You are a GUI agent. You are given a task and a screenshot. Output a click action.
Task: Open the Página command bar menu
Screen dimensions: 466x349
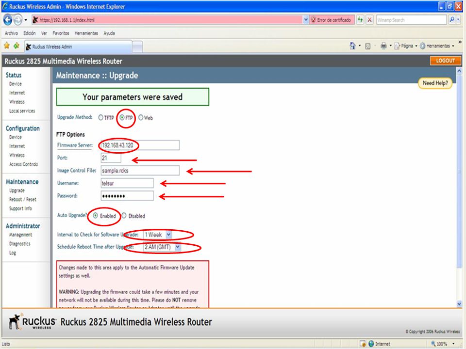pyautogui.click(x=406, y=46)
